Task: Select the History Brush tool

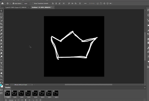Action: tap(1, 44)
